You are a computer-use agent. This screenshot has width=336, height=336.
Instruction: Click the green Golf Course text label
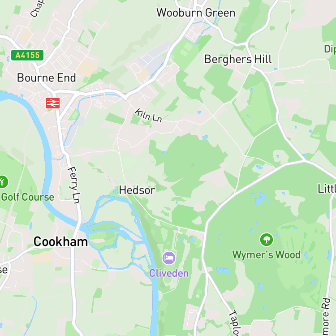pyautogui.click(x=28, y=197)
